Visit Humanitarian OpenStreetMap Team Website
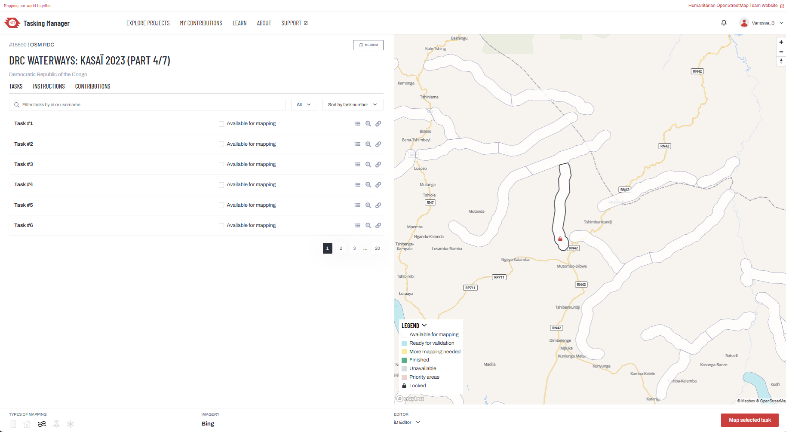This screenshot has width=786, height=432. tap(736, 6)
